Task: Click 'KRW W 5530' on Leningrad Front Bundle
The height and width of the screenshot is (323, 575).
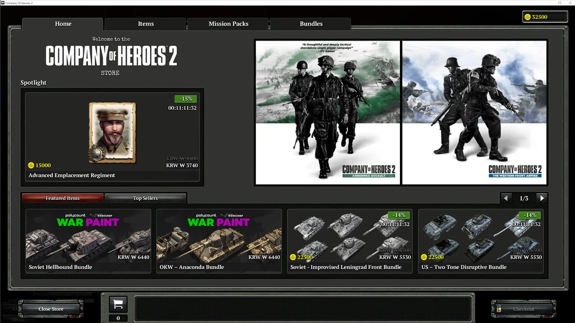Action: pyautogui.click(x=395, y=257)
